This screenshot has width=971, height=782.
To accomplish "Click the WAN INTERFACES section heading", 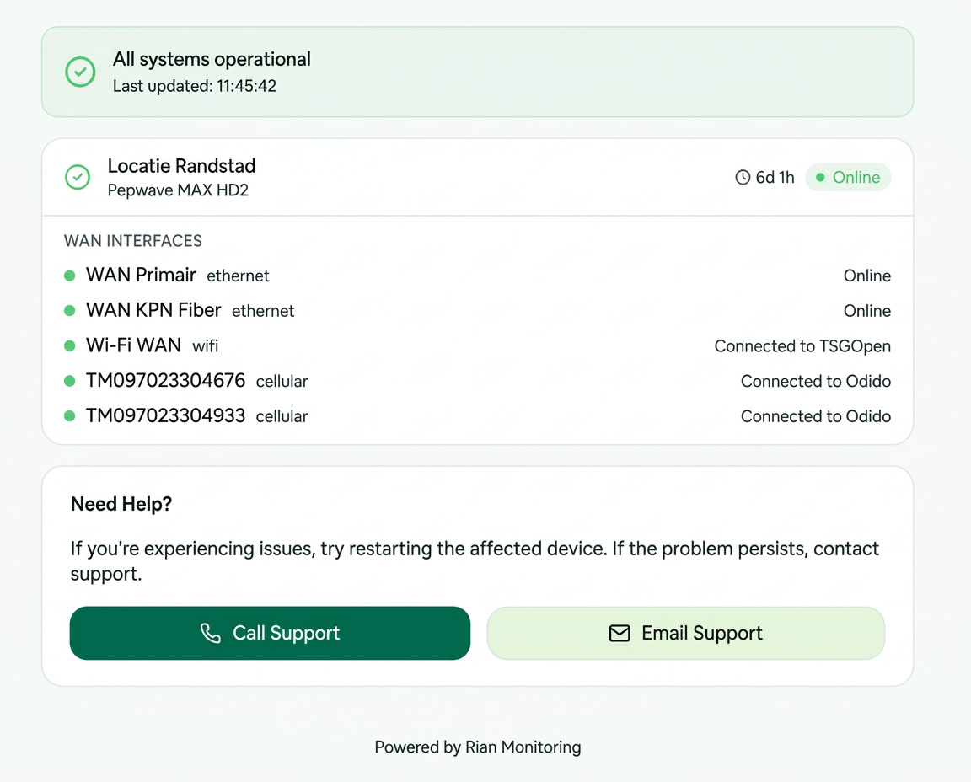I will point(133,241).
